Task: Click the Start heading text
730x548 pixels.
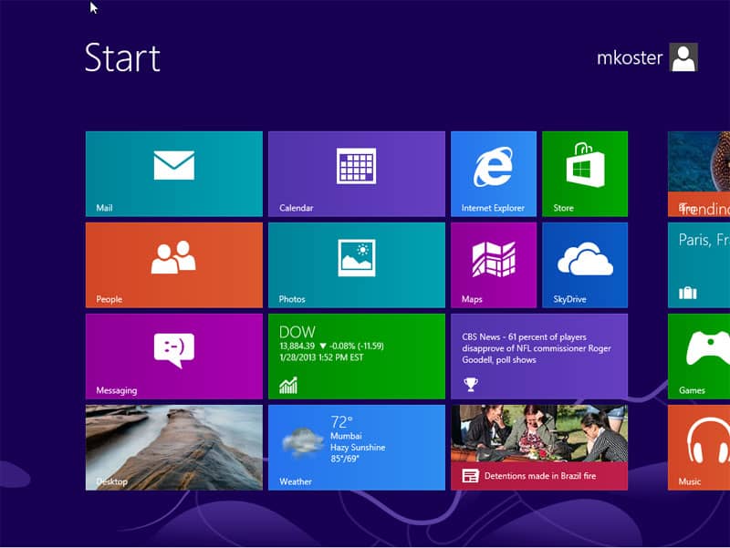Action: click(122, 57)
